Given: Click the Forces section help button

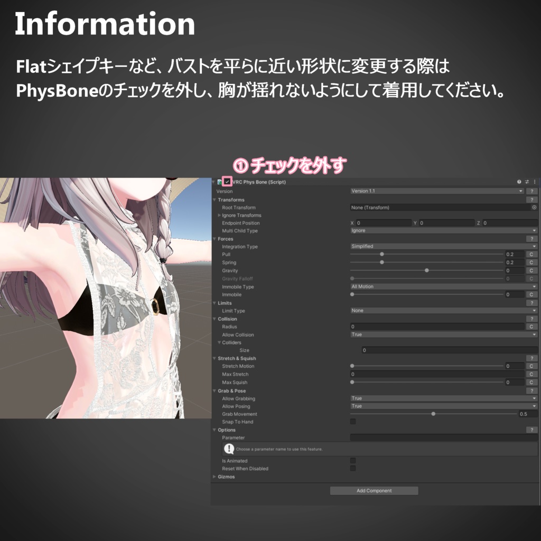Looking at the screenshot, I should pos(531,239).
